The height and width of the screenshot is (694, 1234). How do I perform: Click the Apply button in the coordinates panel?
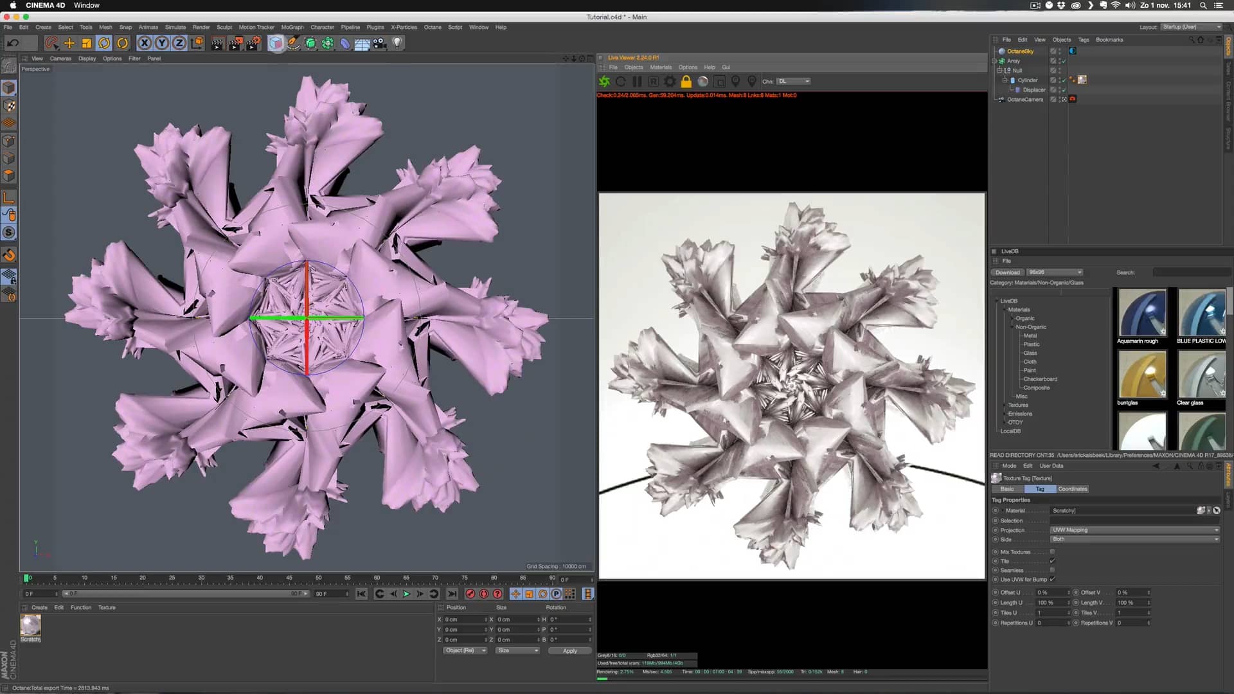(569, 650)
